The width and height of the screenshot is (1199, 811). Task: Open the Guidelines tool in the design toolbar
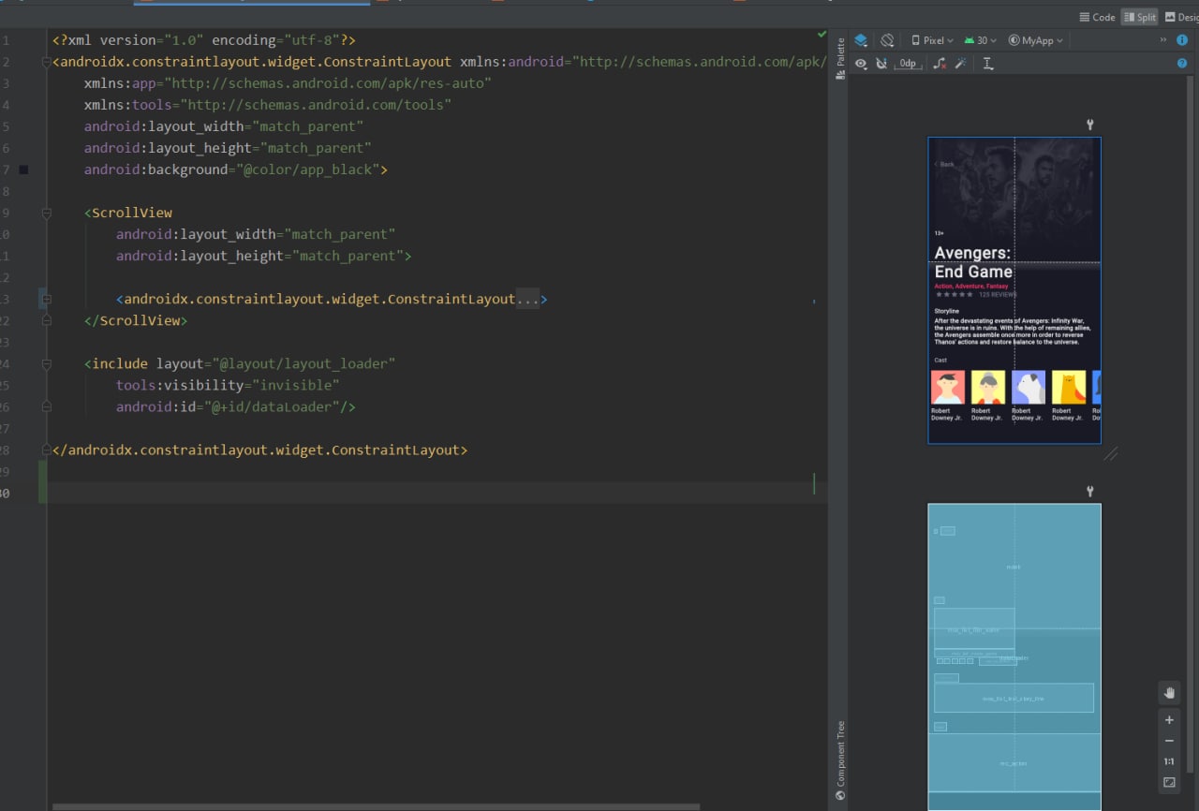(987, 64)
